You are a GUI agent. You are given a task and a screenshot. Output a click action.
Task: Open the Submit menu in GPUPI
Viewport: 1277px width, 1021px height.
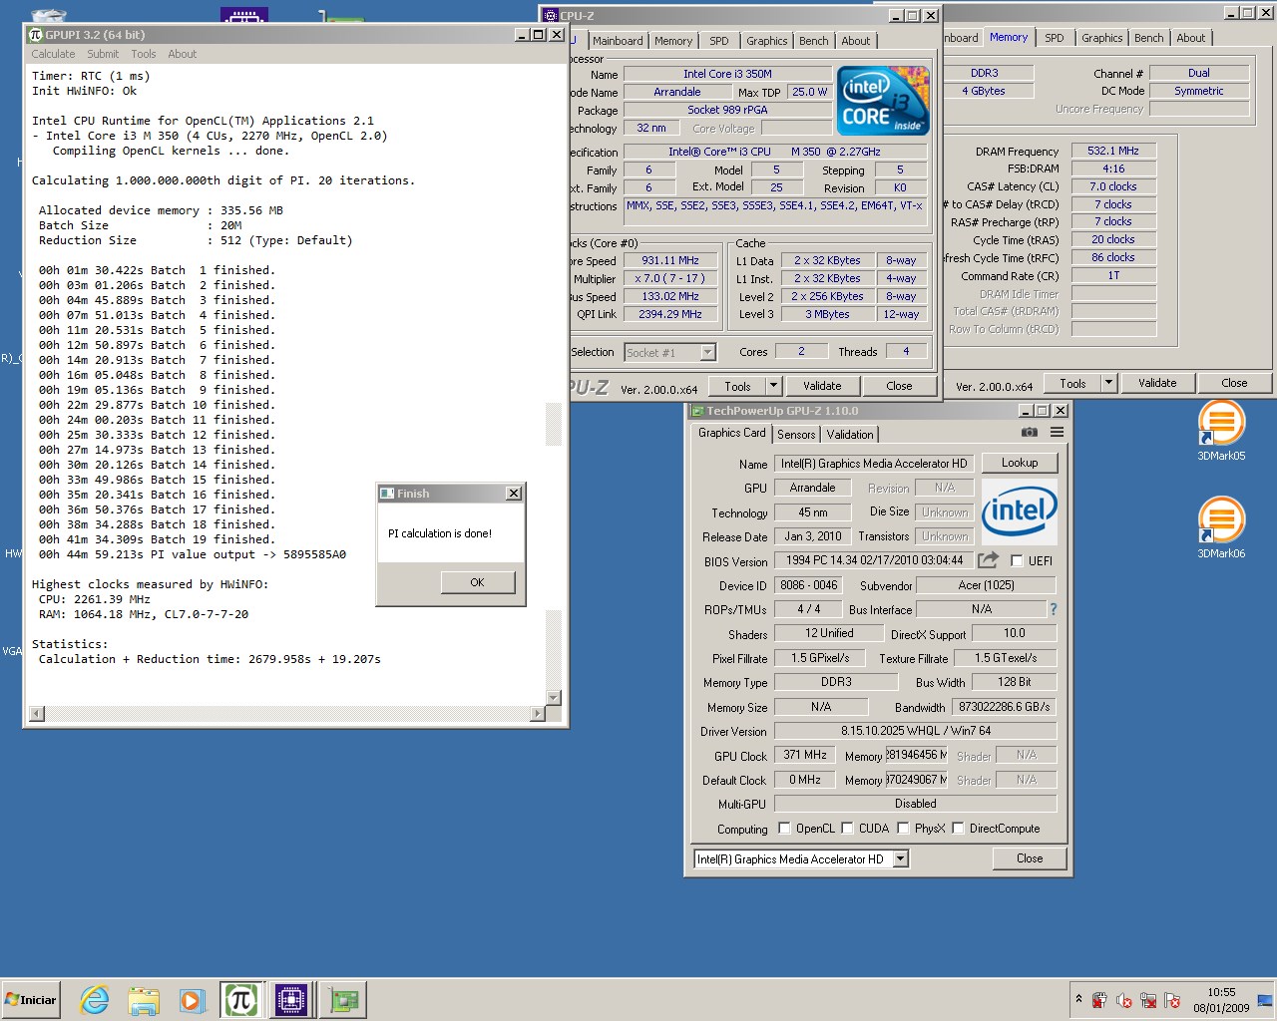(x=103, y=54)
